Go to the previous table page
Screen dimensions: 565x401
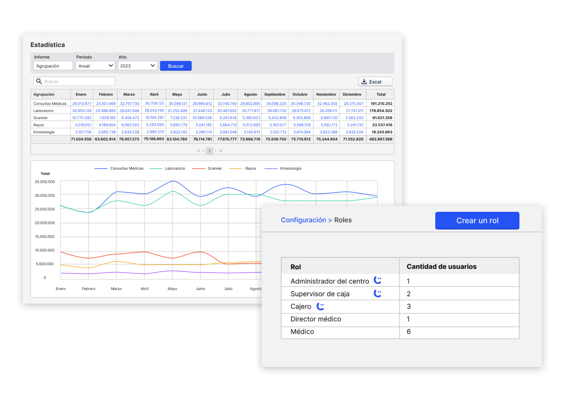(204, 151)
